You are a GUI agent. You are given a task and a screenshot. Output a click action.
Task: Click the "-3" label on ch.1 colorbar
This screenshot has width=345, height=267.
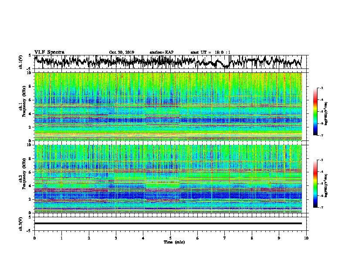321,88
